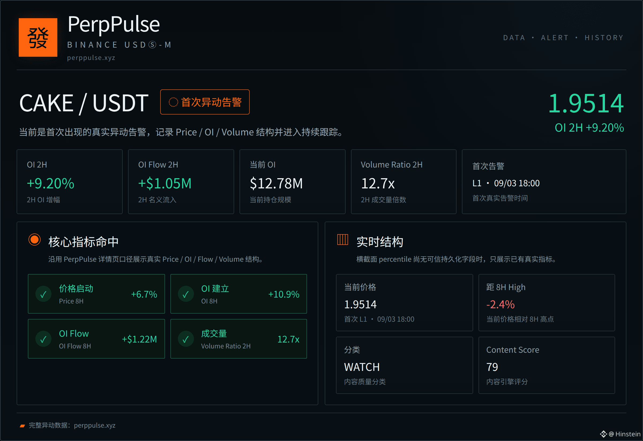This screenshot has width=643, height=441.
Task: Click the Content Score 79 card
Action: [x=547, y=365]
